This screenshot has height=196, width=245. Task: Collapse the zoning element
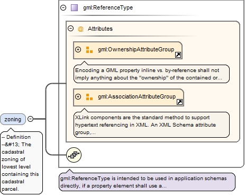(x=31, y=119)
